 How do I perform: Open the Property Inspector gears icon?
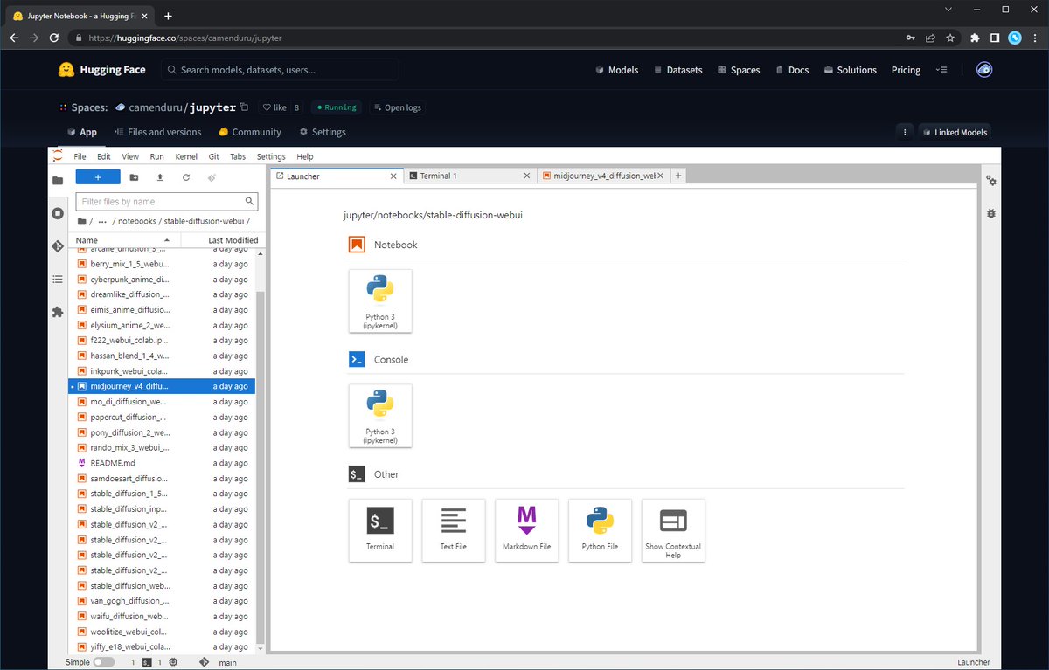click(990, 181)
